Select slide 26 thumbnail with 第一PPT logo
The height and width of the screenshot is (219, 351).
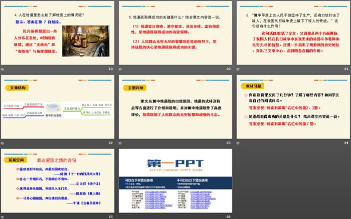[x=175, y=180]
